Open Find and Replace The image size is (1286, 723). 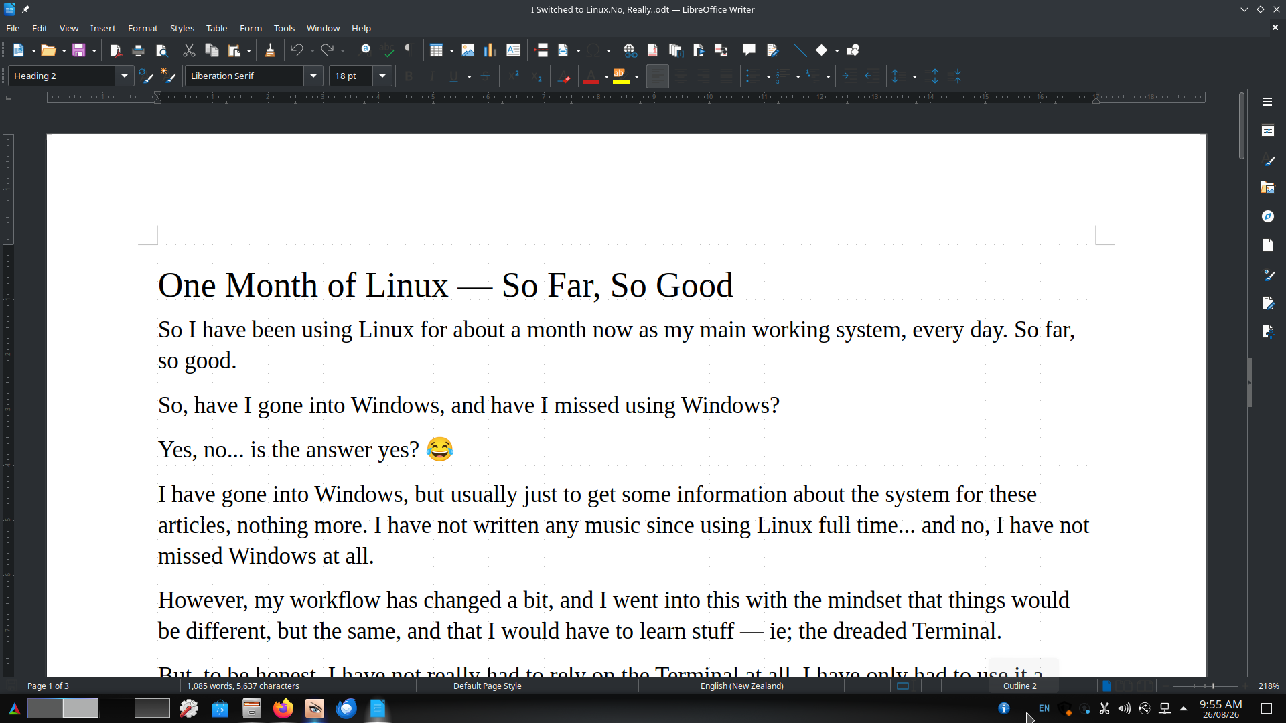(365, 50)
